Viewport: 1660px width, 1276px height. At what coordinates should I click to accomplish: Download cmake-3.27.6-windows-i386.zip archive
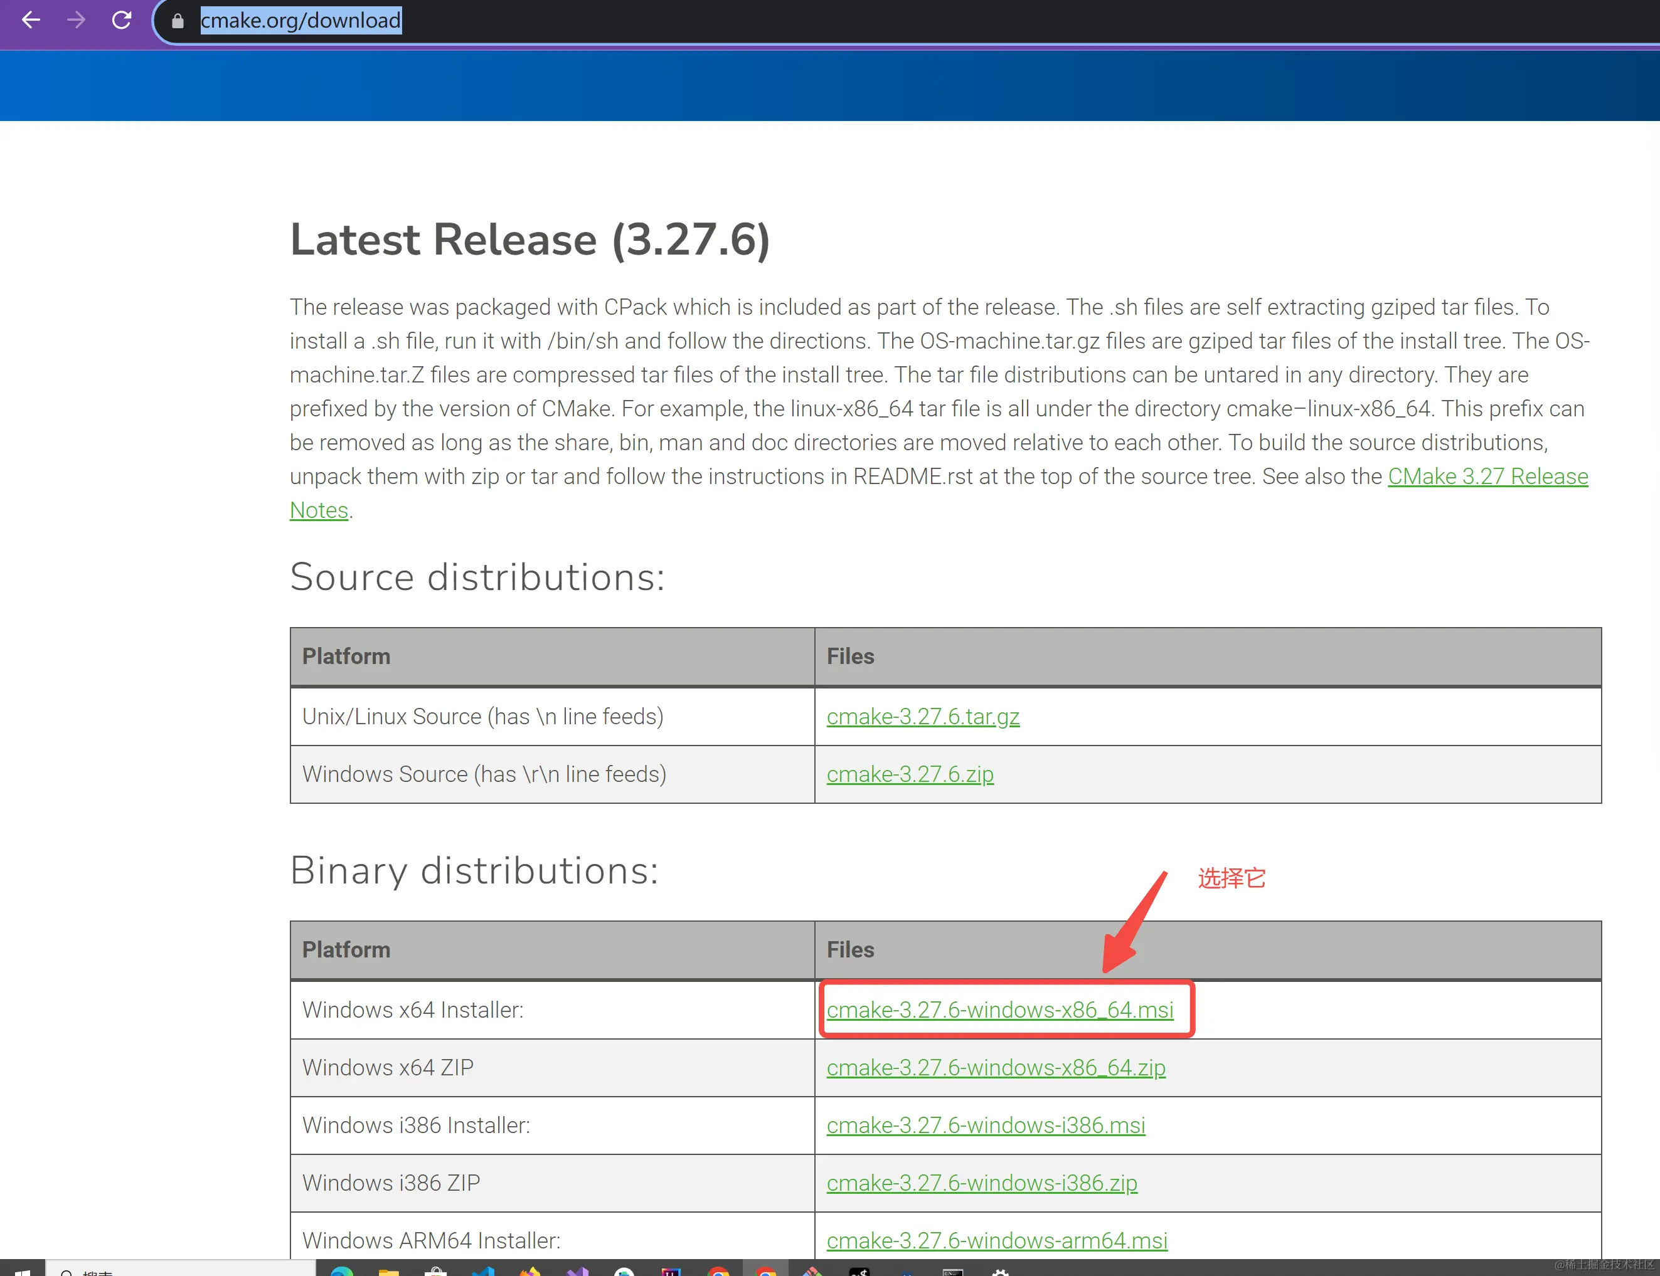pyautogui.click(x=981, y=1183)
